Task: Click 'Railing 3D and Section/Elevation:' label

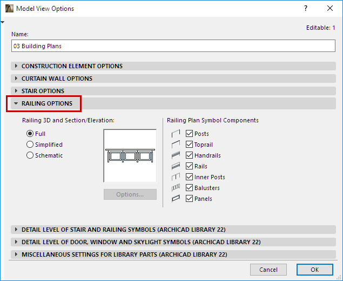Action: 68,120
